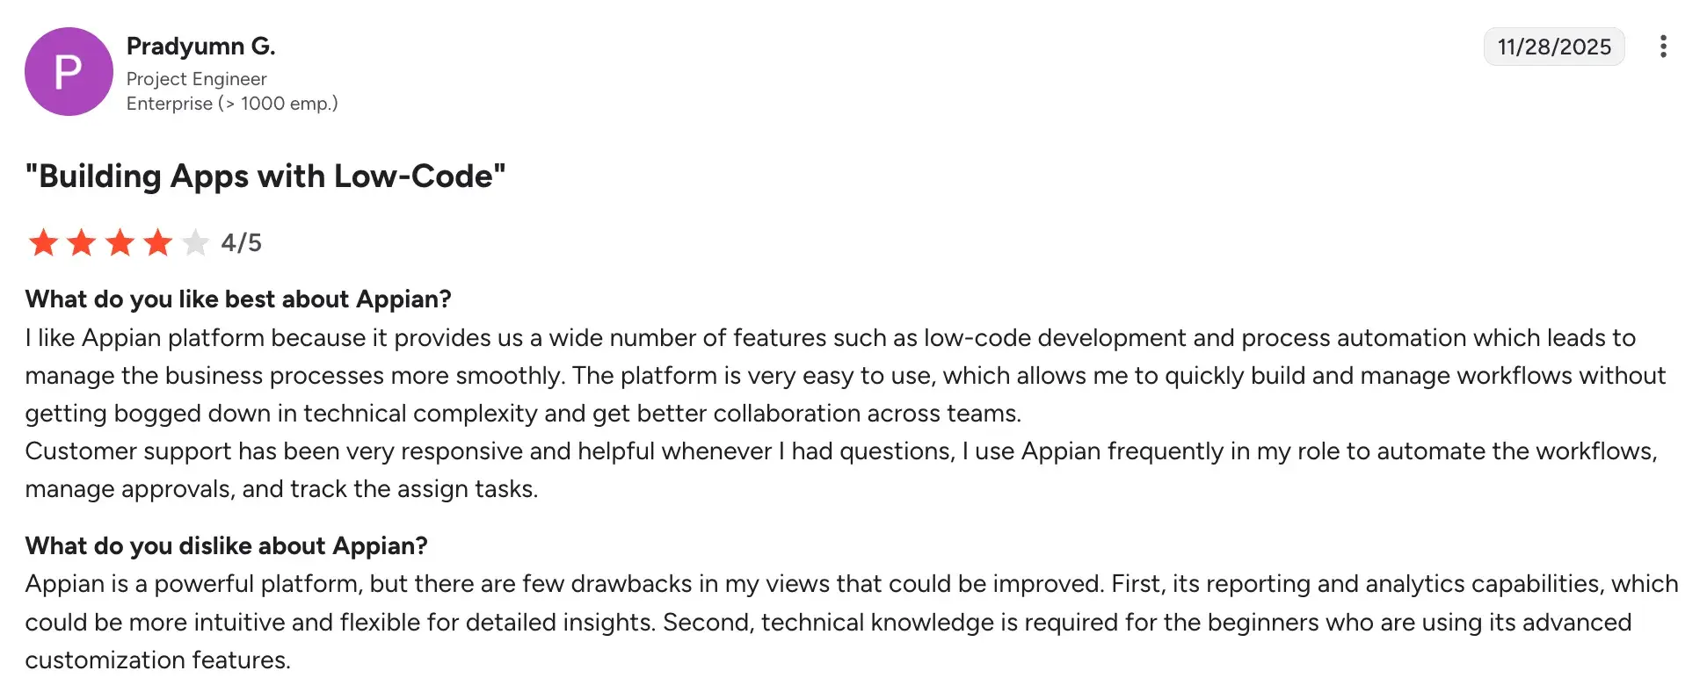1707x685 pixels.
Task: Select the fourth filled star
Action: (x=156, y=242)
